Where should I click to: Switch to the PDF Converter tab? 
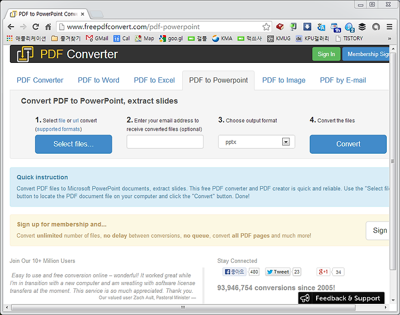[x=40, y=80]
